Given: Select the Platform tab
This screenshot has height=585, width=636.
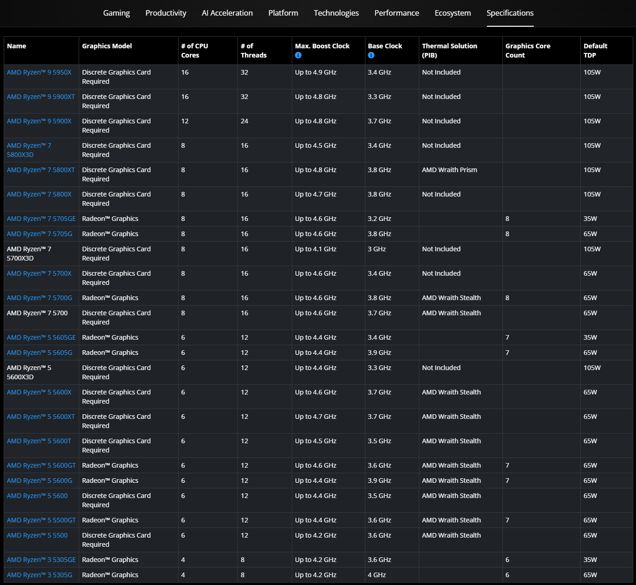Looking at the screenshot, I should [283, 13].
